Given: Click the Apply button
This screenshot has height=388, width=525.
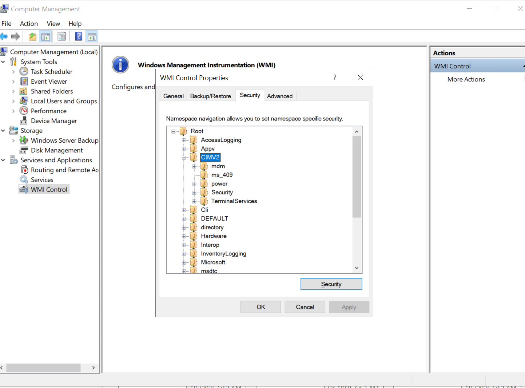Looking at the screenshot, I should pyautogui.click(x=349, y=307).
